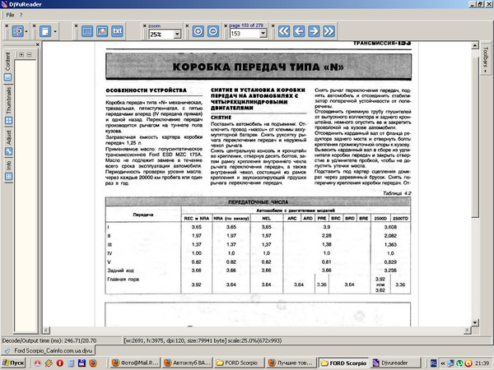Click the uTorrent tray icon

460,363
